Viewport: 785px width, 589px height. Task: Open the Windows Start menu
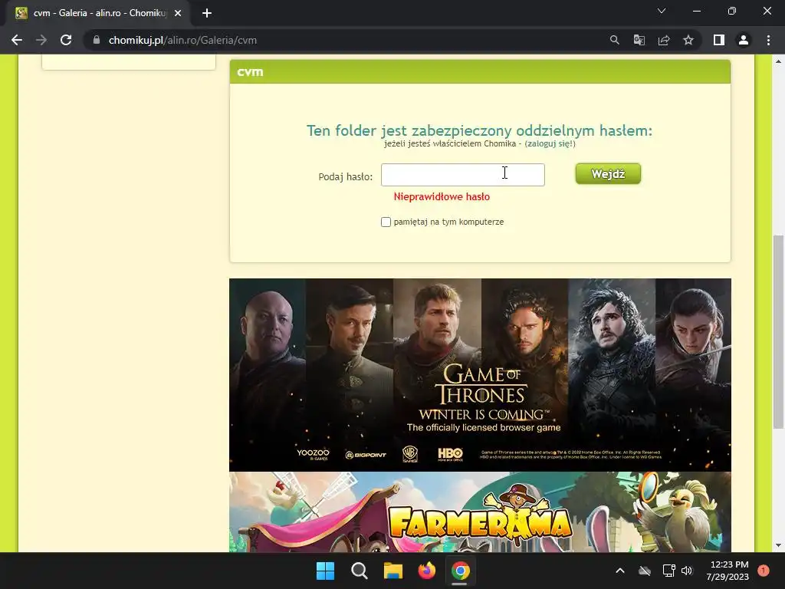pos(325,571)
